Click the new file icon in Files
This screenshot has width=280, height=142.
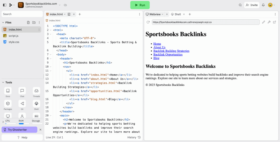(x=28, y=22)
